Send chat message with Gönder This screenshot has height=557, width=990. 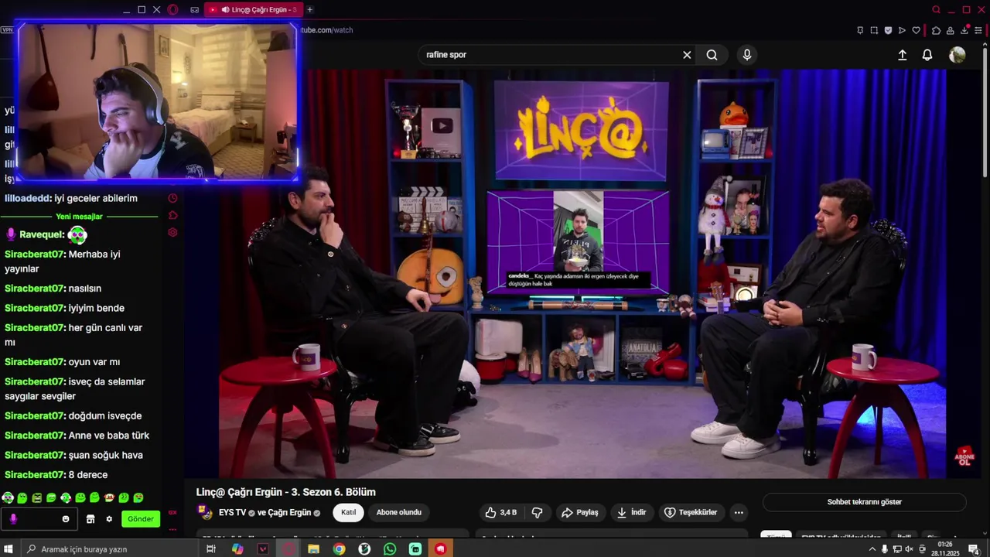(x=141, y=519)
